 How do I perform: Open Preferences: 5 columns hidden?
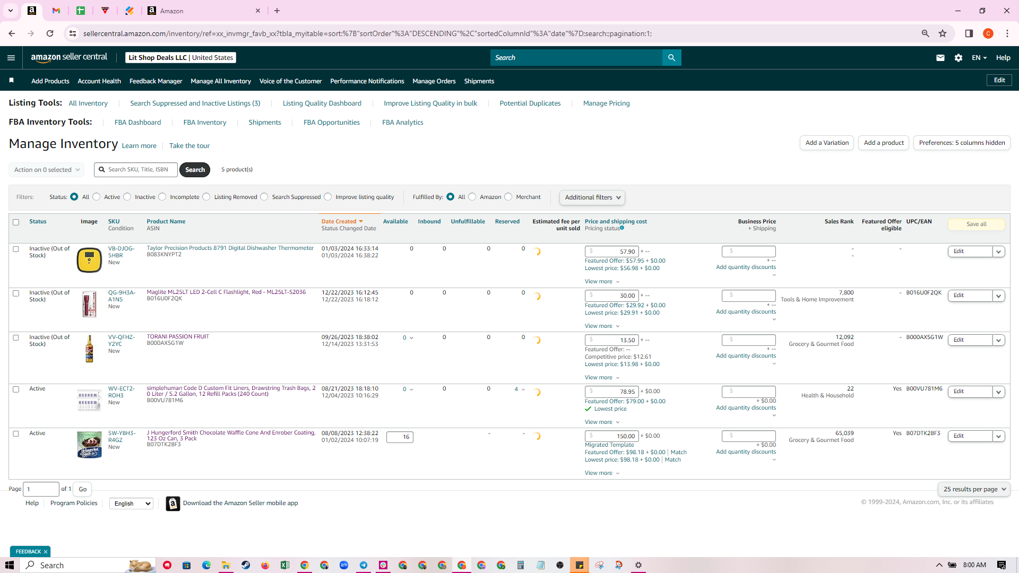(962, 143)
